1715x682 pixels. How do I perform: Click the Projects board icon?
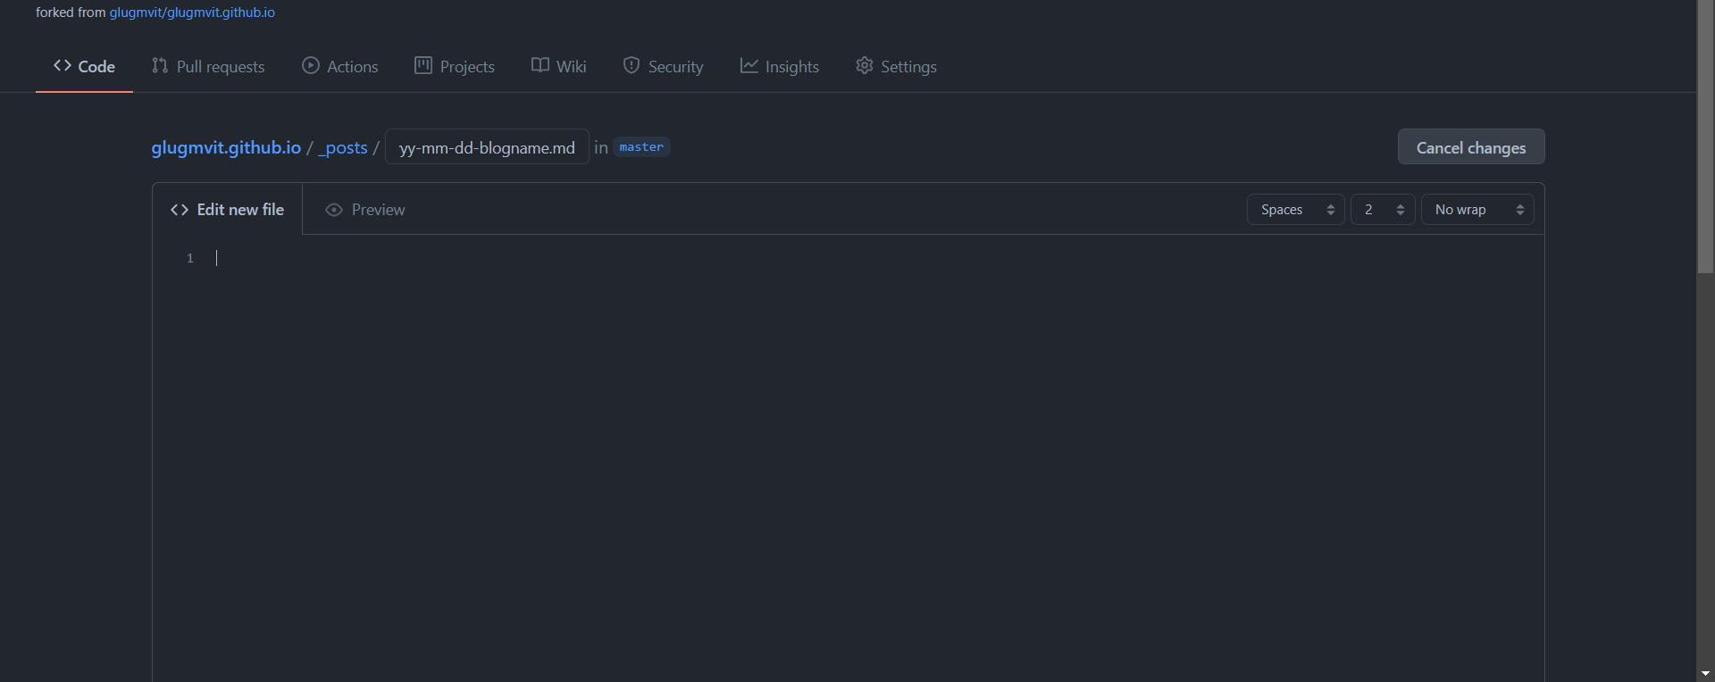pyautogui.click(x=423, y=65)
